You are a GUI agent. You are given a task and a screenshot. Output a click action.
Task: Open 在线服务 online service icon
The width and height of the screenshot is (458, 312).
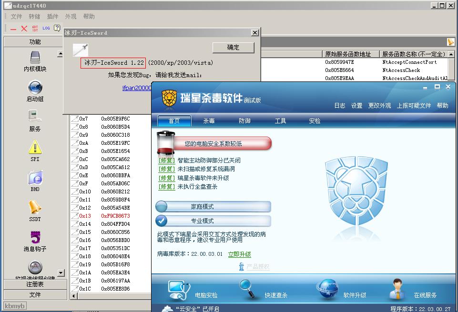click(x=398, y=289)
